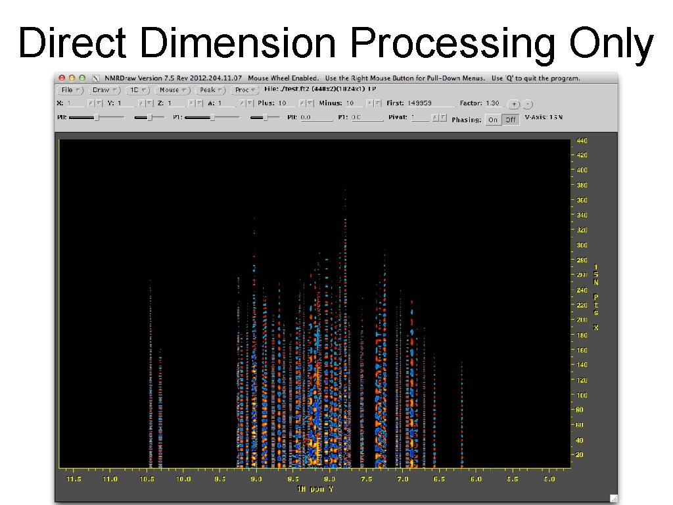Viewport: 673px width, 505px height.
Task: Click the Plus contour up-arrow stepper
Action: pyautogui.click(x=302, y=104)
